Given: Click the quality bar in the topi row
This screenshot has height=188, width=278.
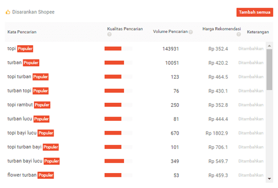Looking at the screenshot, I should [118, 49].
